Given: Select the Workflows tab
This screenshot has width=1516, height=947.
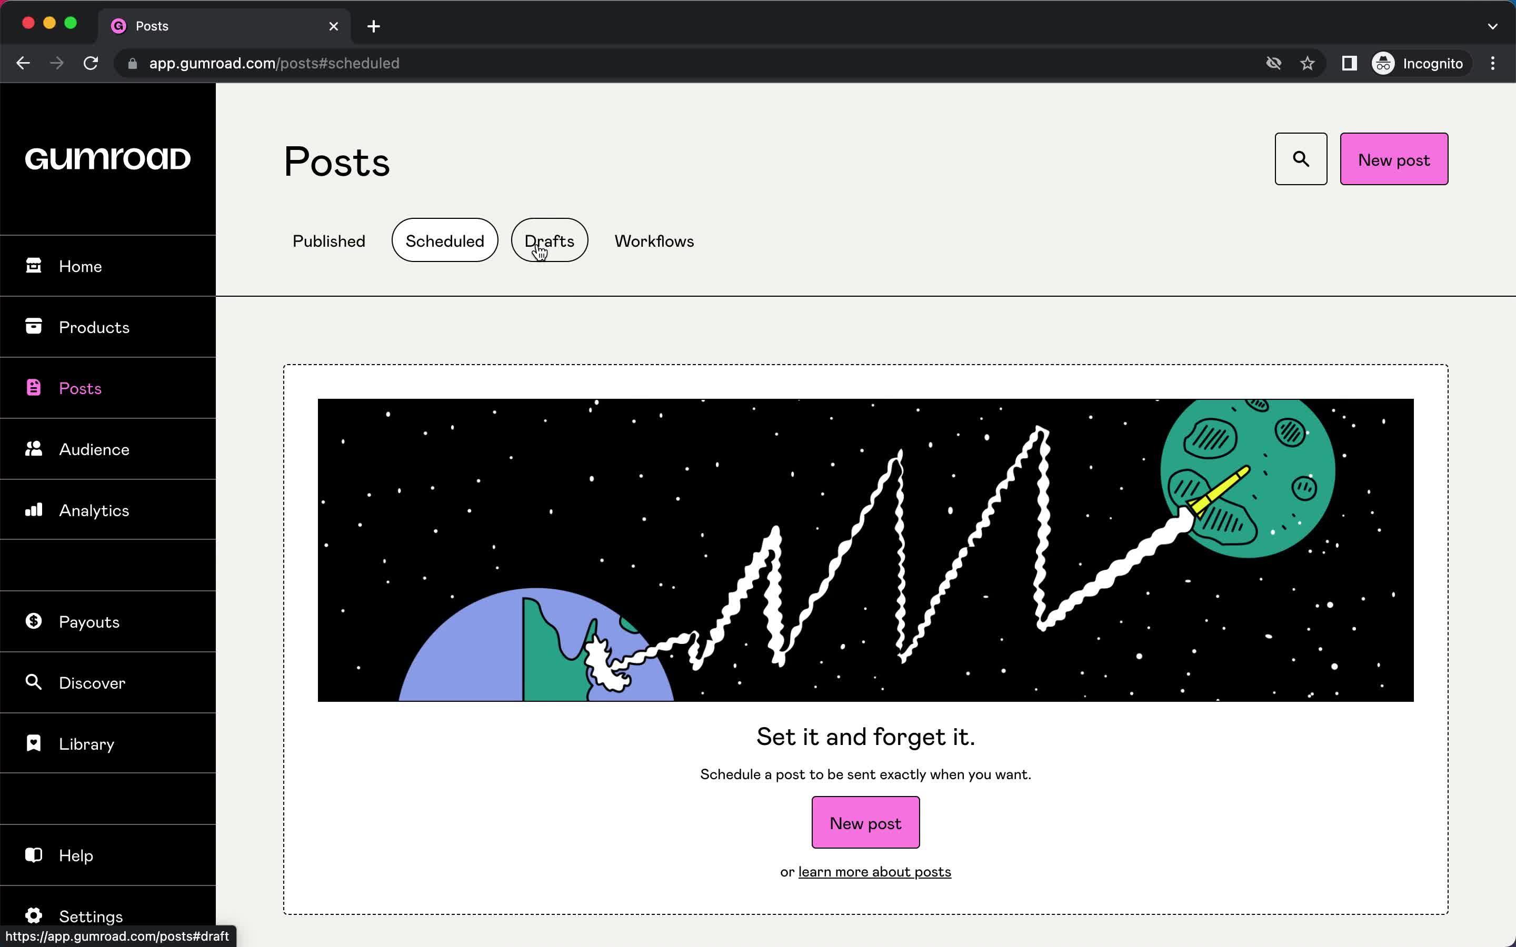Looking at the screenshot, I should [x=655, y=240].
